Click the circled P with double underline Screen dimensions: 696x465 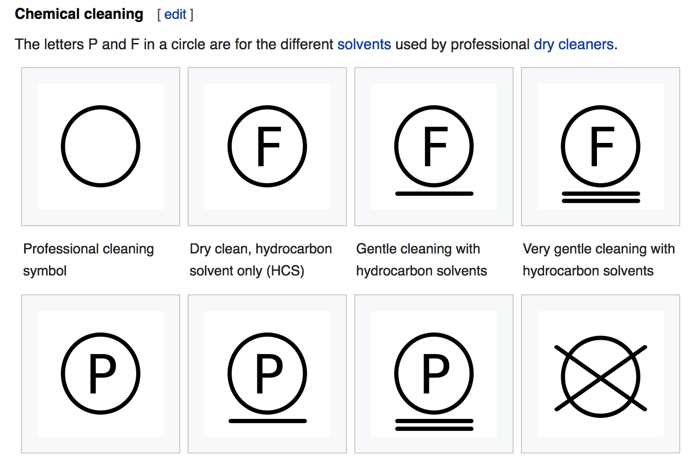point(434,373)
